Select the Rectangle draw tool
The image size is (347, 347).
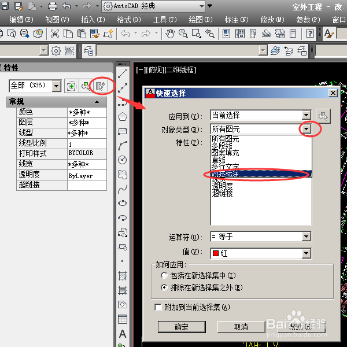123,131
